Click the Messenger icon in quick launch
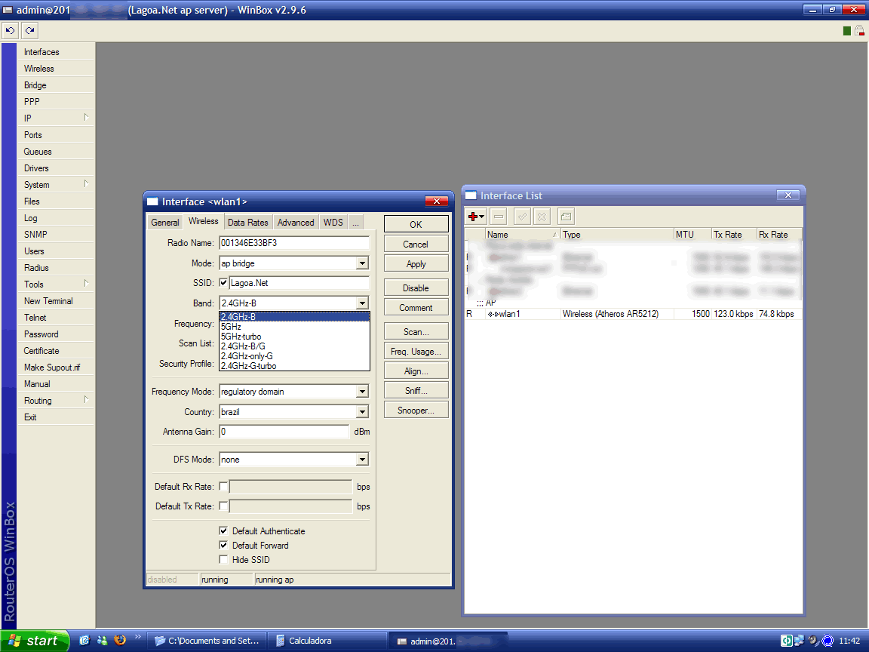The width and height of the screenshot is (869, 652). [x=102, y=641]
